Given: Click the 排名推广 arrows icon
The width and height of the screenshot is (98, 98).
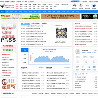Looking at the screenshot, I should tap(89, 67).
